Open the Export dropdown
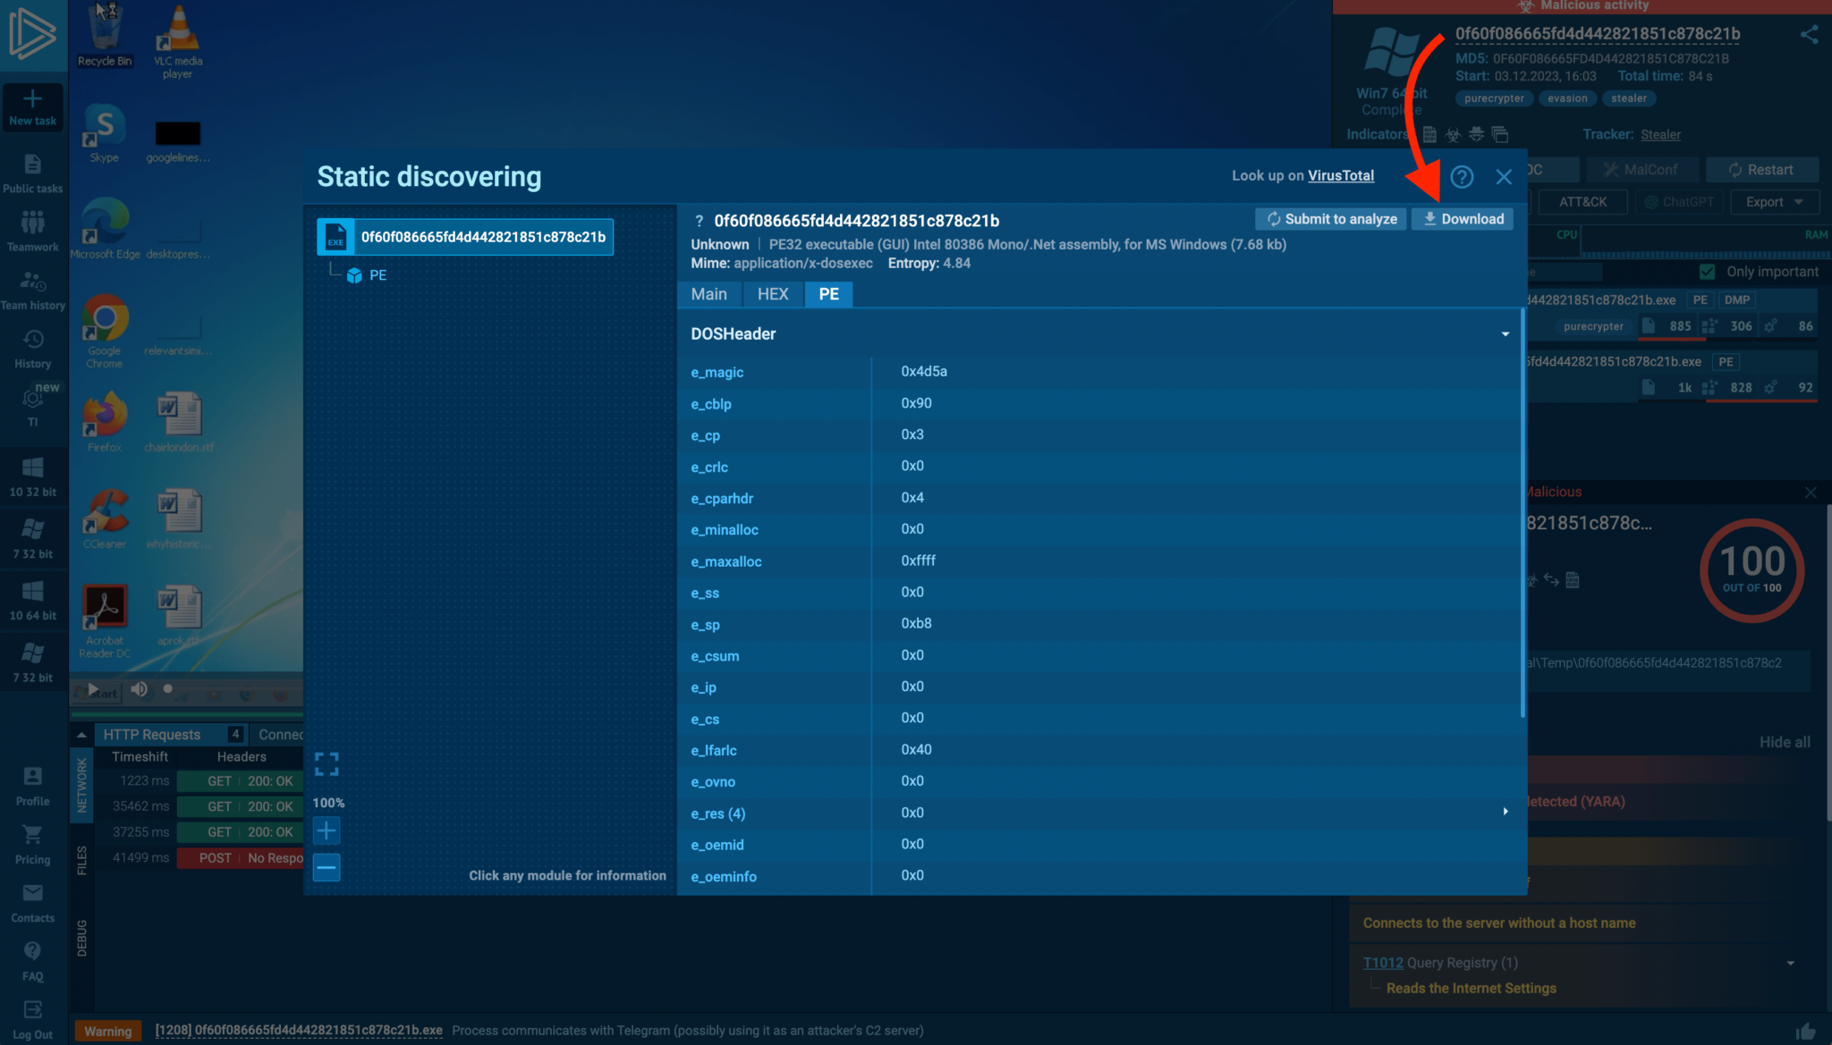 coord(1775,202)
